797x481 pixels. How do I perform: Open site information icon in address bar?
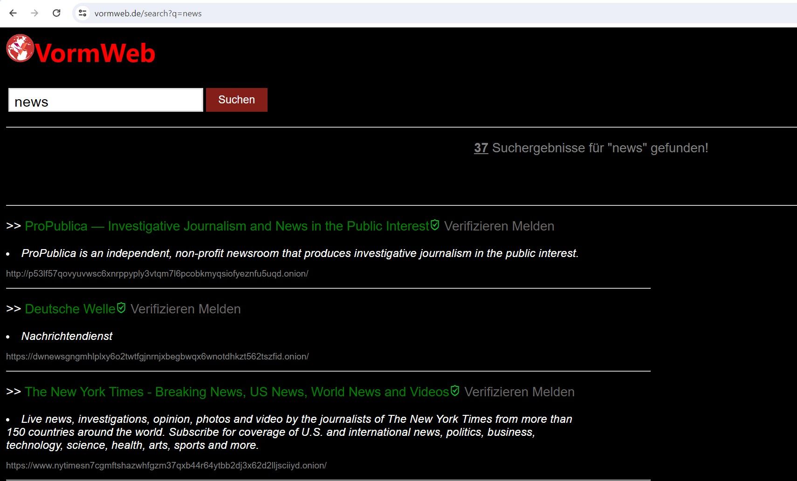[x=82, y=13]
